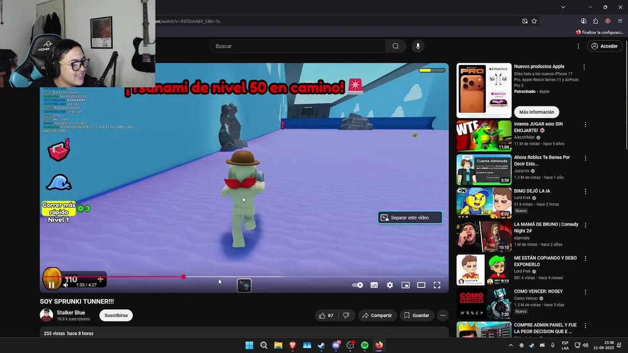Click 'Finalizar la configuración' bookmark item
This screenshot has width=628, height=353.
pos(599,32)
